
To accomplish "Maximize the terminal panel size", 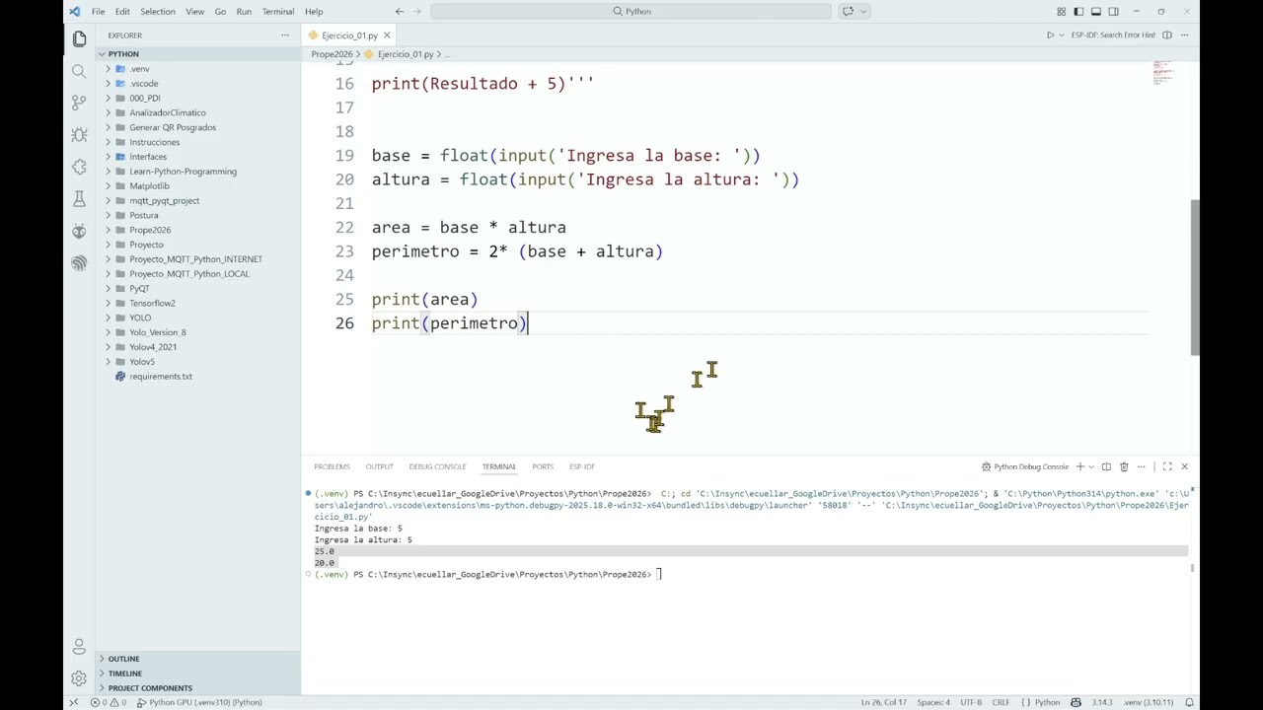I will point(1167,466).
